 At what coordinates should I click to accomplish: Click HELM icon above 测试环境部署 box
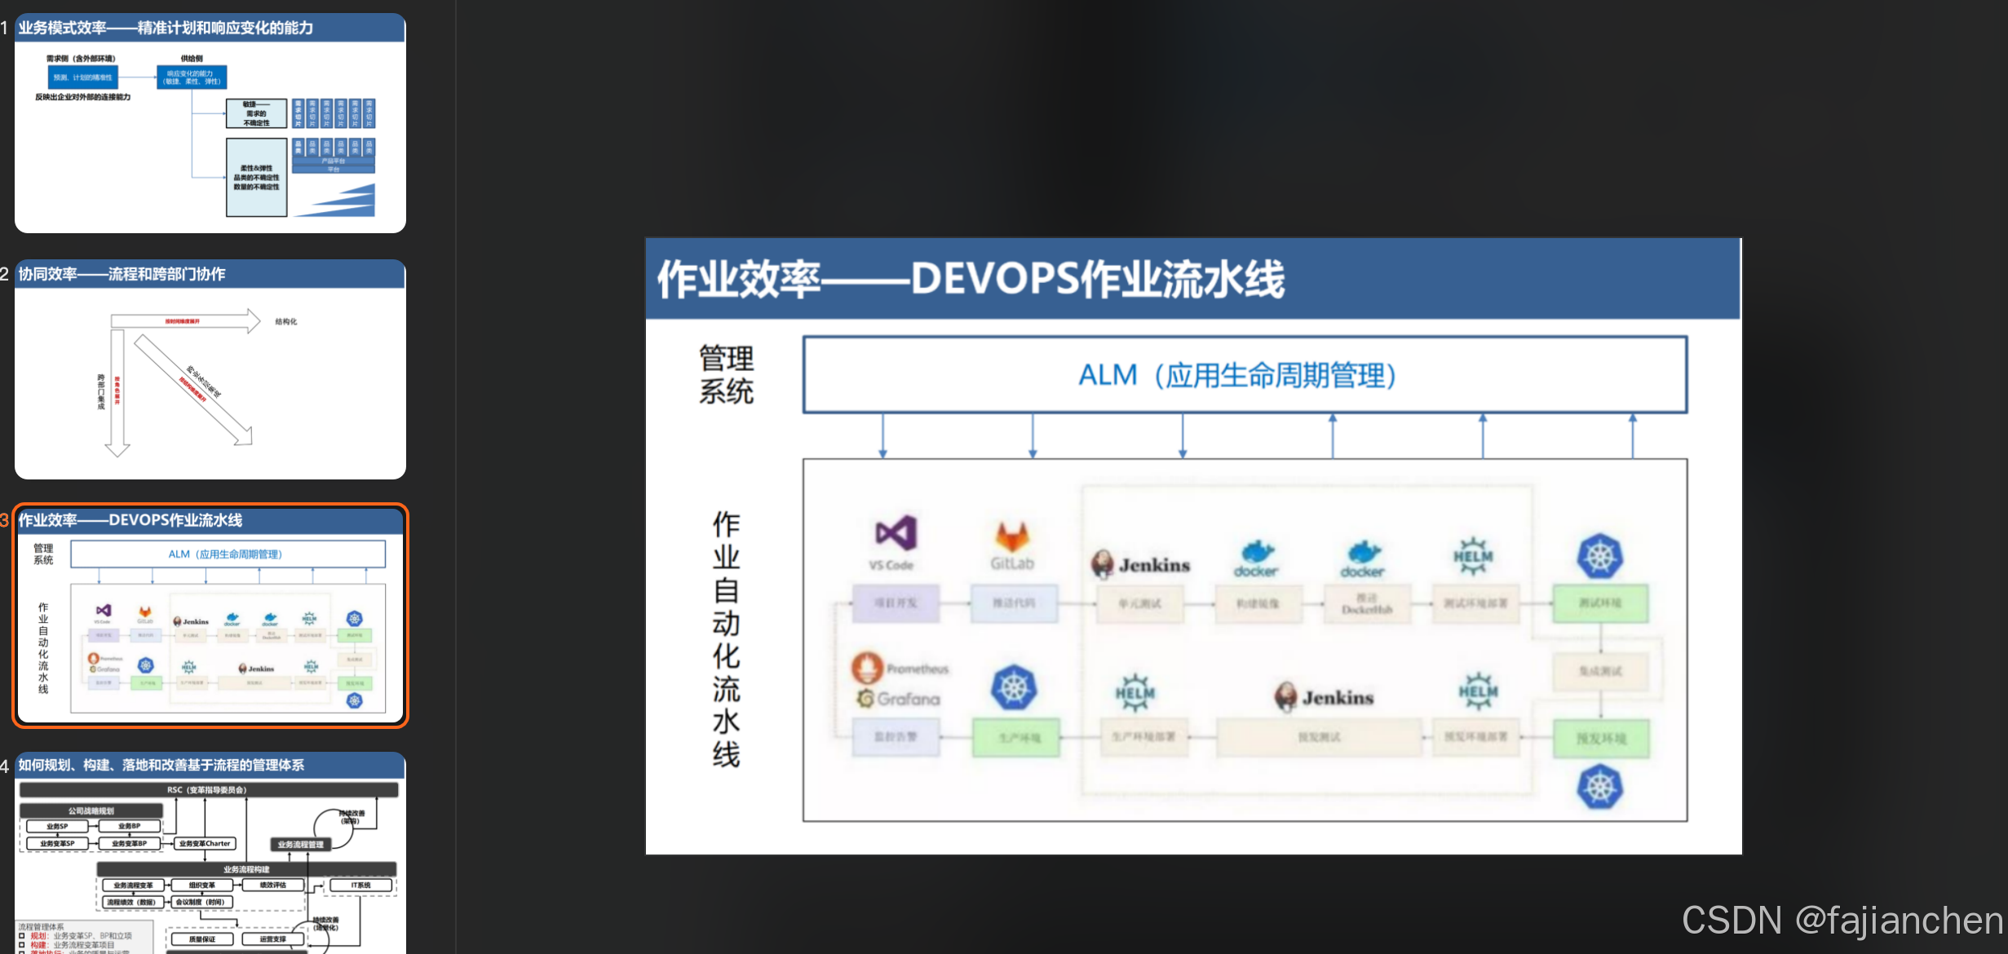(1473, 556)
